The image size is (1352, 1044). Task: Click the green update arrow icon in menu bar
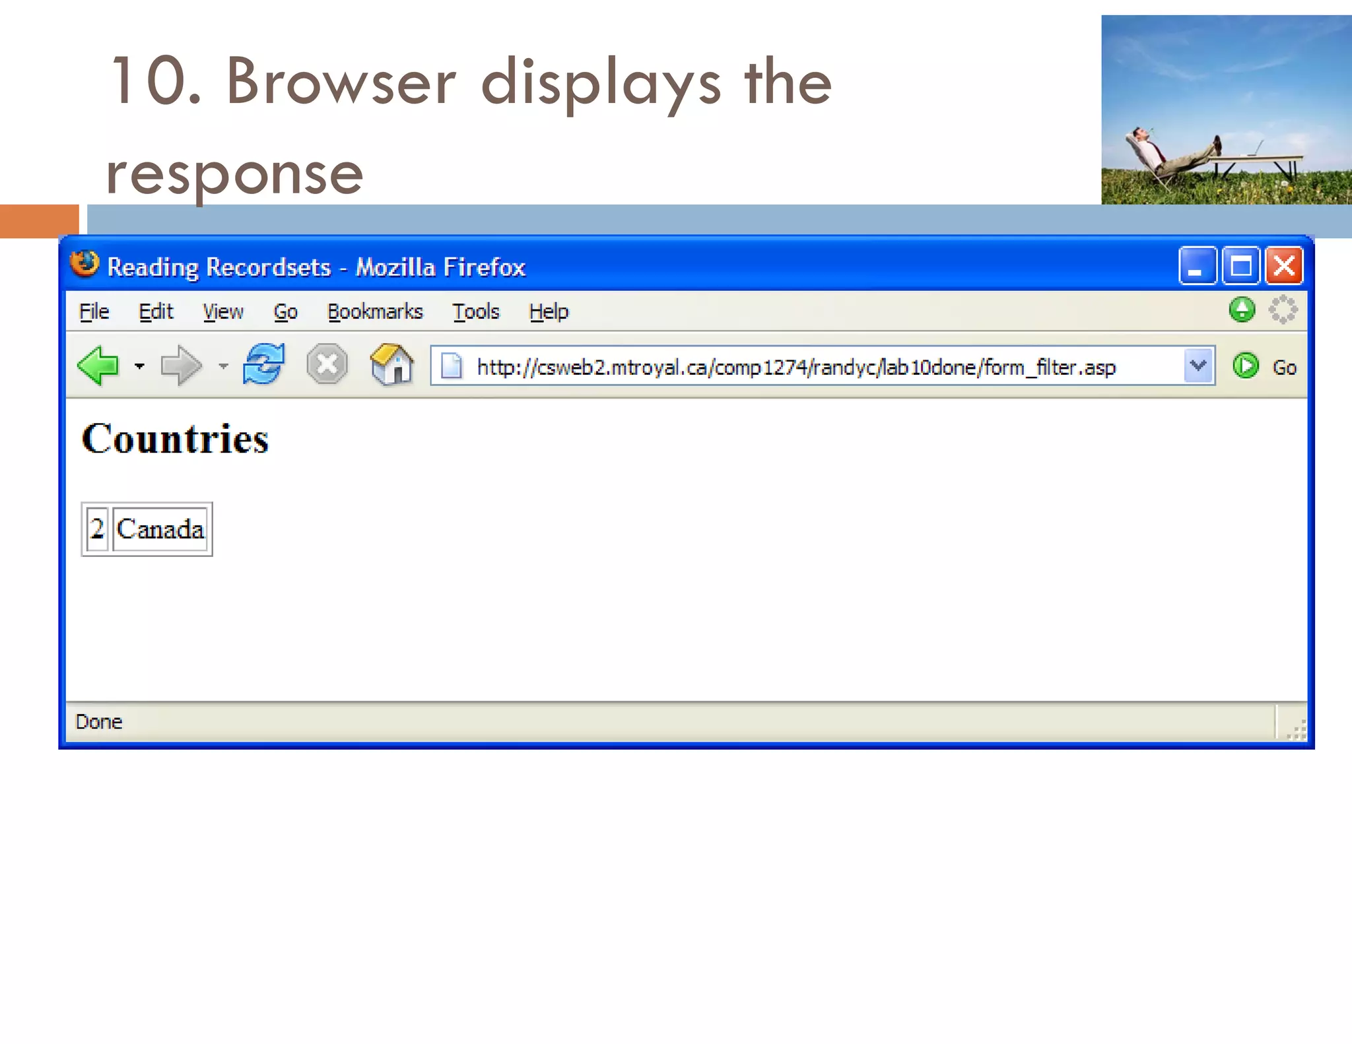tap(1242, 310)
